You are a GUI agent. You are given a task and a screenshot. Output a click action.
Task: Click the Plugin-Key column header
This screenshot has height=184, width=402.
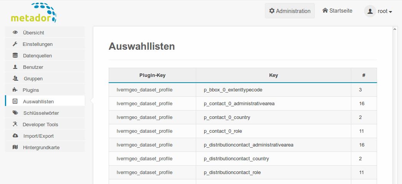(x=152, y=75)
